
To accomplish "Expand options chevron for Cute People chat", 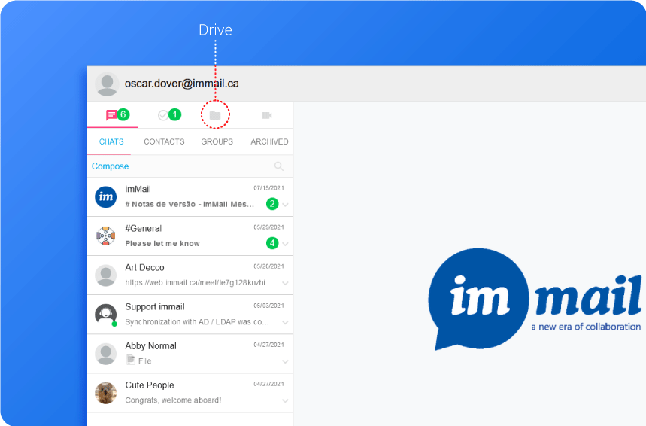I will tap(285, 400).
